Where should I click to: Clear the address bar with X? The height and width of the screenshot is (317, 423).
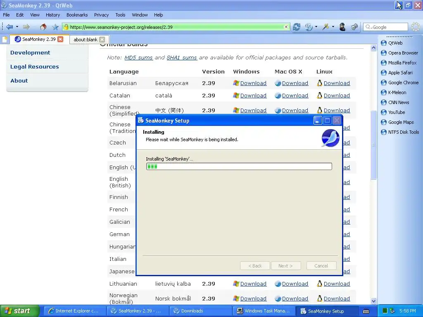click(286, 27)
